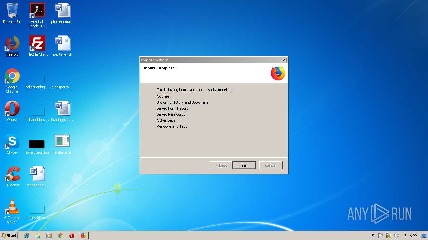This screenshot has height=240, width=428.
Task: Launch Opera from the taskbar
Action: click(x=72, y=236)
